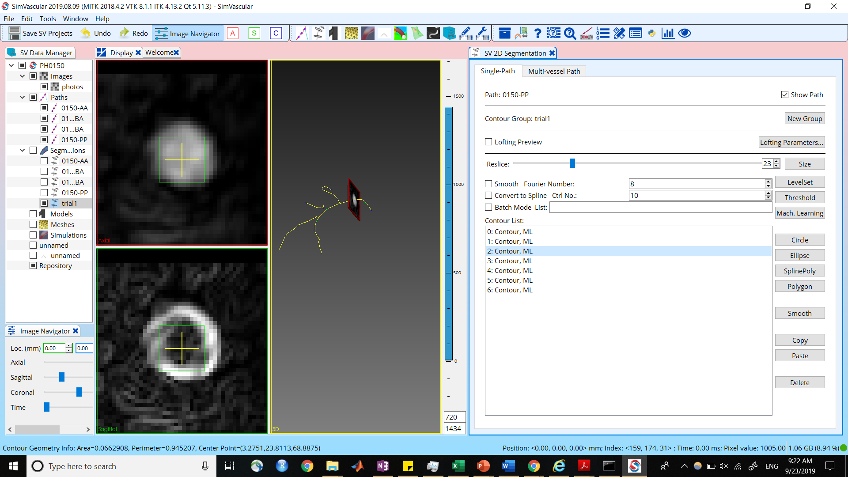Screen dimensions: 848x477
Task: Collapse the Paths tree node
Action: tap(22, 97)
